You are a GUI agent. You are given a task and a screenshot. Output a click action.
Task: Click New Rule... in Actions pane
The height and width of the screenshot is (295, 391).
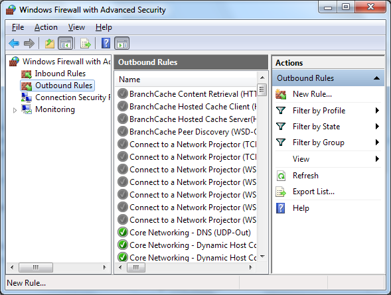click(x=312, y=94)
